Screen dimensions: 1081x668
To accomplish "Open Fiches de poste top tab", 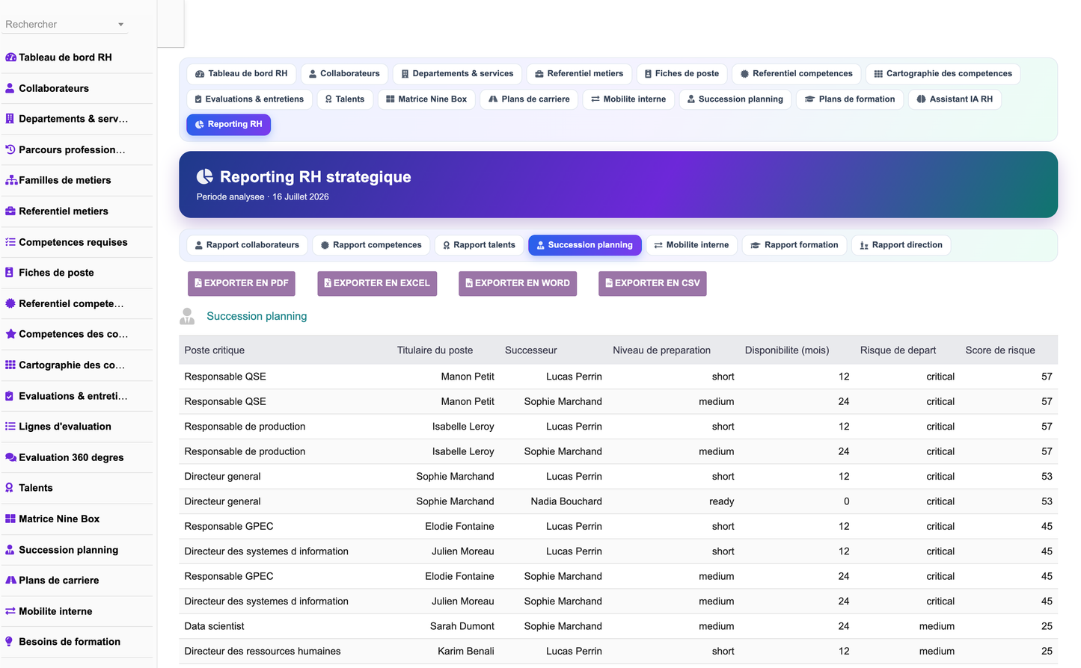I will pos(682,74).
